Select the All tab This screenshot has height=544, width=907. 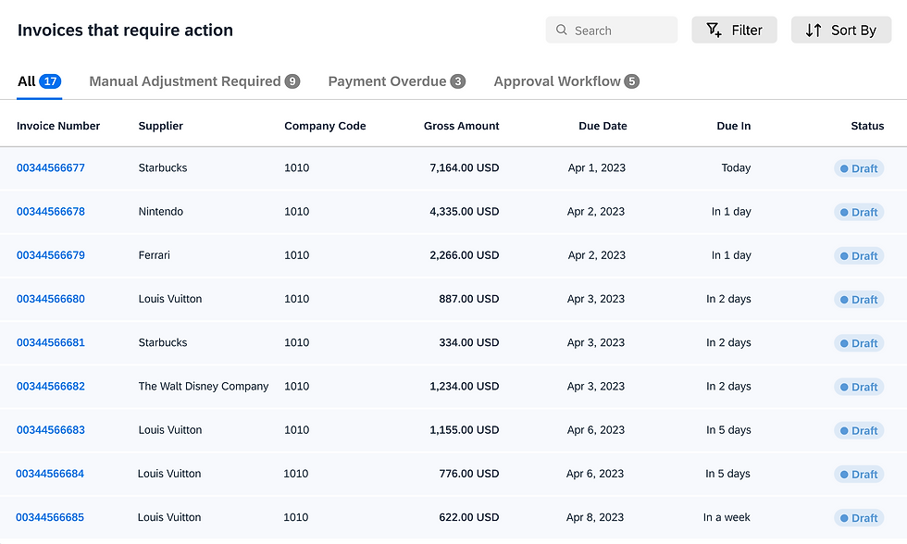pyautogui.click(x=39, y=81)
